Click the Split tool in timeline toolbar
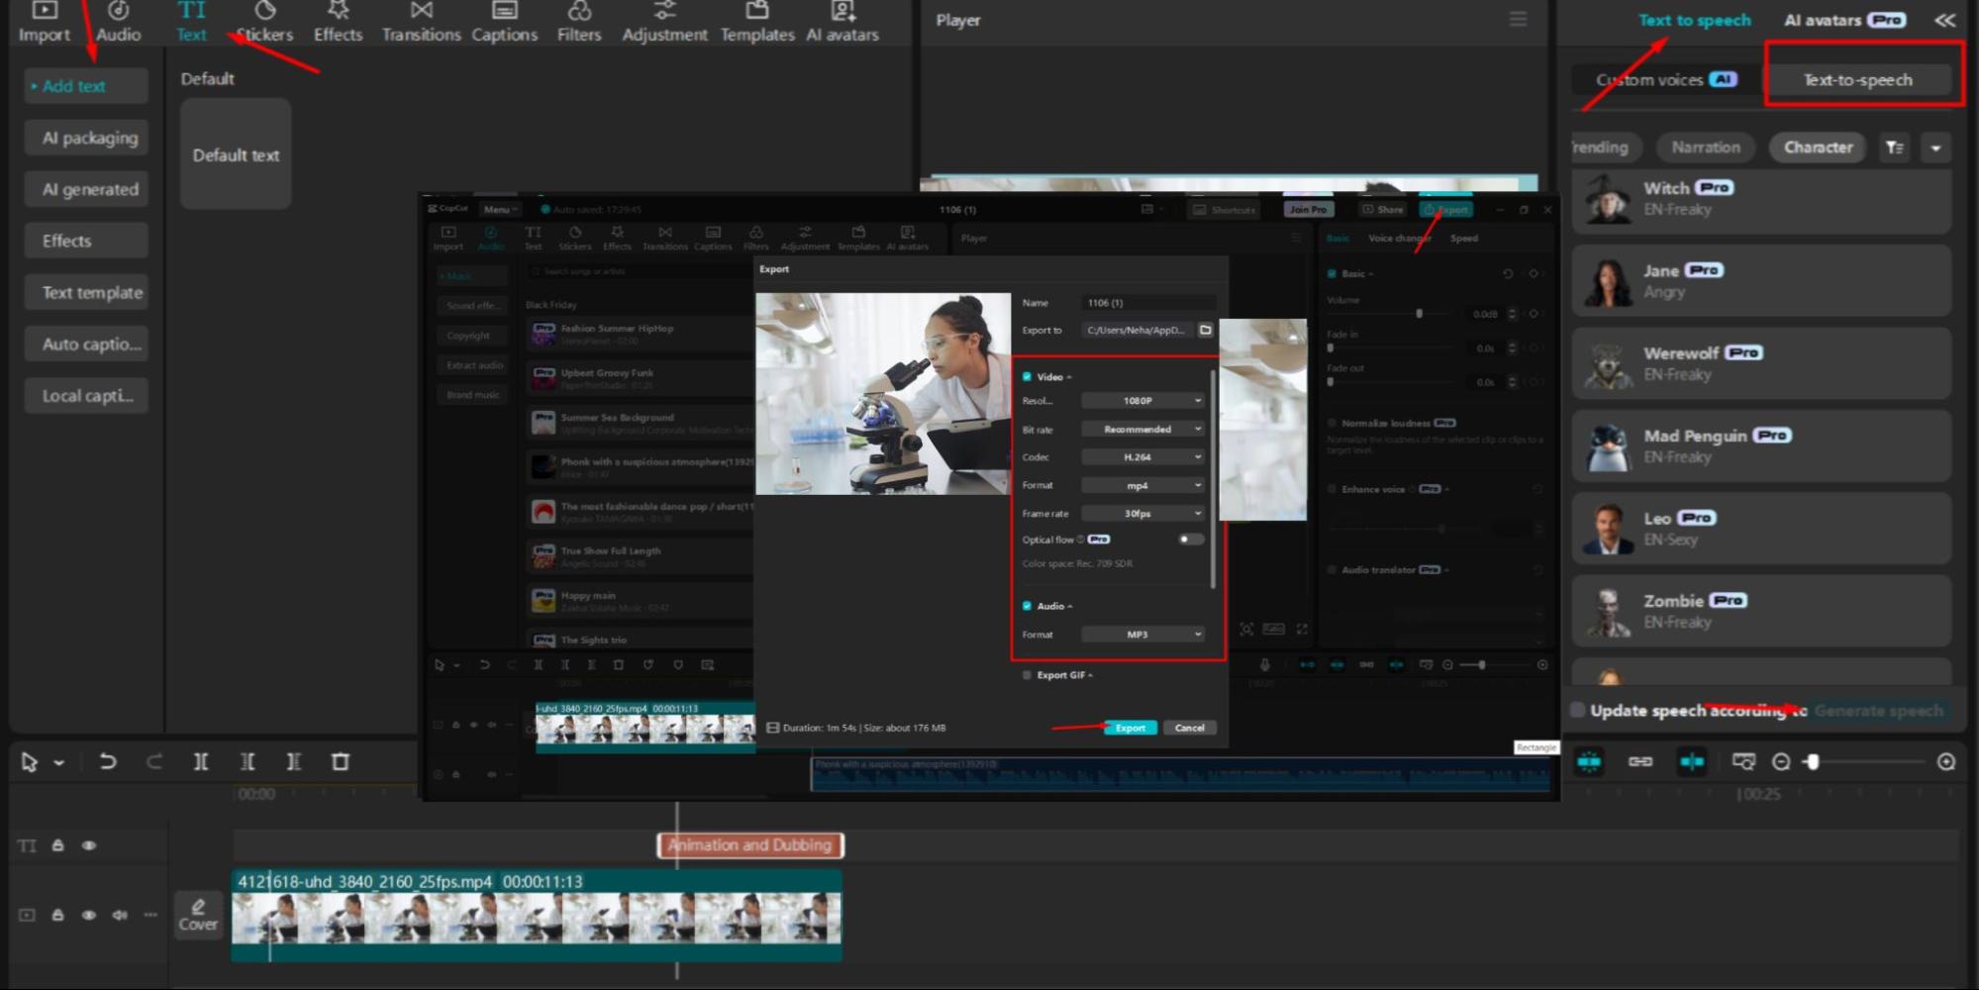The width and height of the screenshot is (1979, 990). (201, 761)
